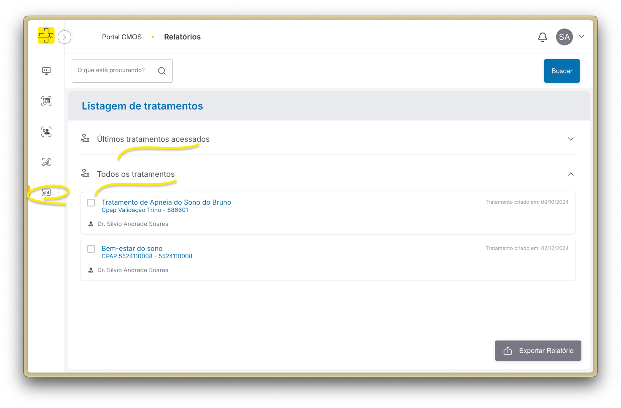This screenshot has width=621, height=408.
Task: Expand the sidebar with the arrow button
Action: tap(65, 37)
